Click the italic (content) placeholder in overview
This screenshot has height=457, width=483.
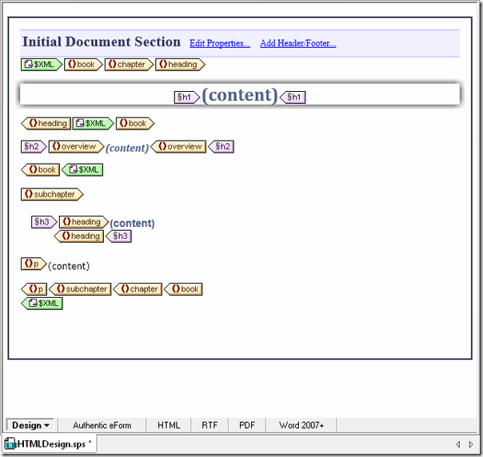[127, 148]
